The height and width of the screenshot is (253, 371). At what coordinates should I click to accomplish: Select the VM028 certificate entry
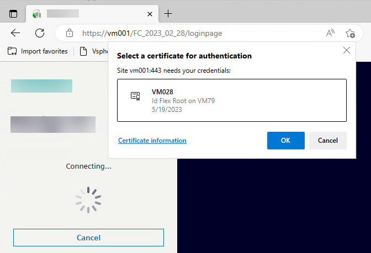click(232, 100)
